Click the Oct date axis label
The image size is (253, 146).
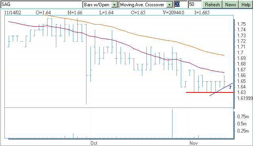94,143
